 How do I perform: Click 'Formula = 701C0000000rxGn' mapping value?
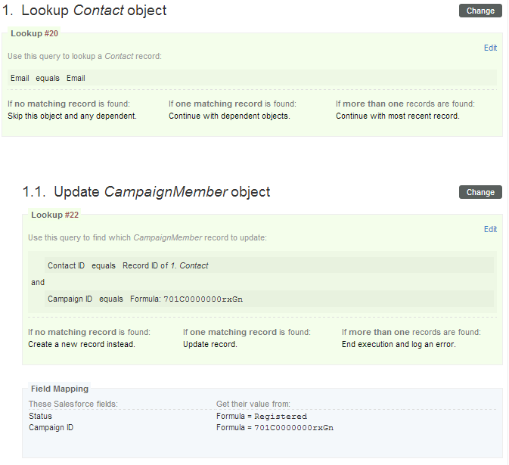tap(275, 427)
